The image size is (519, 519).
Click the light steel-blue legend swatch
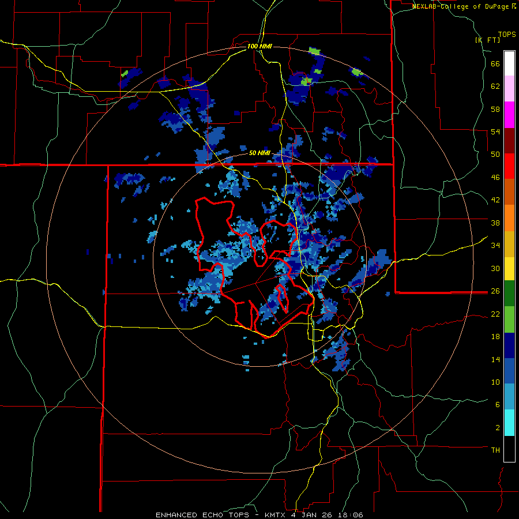(x=509, y=397)
